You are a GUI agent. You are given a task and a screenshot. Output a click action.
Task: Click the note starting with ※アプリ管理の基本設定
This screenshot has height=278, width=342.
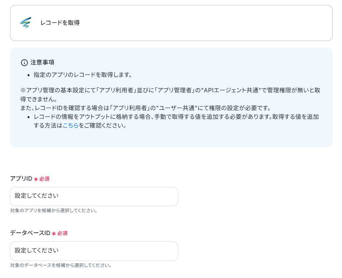tap(170, 95)
